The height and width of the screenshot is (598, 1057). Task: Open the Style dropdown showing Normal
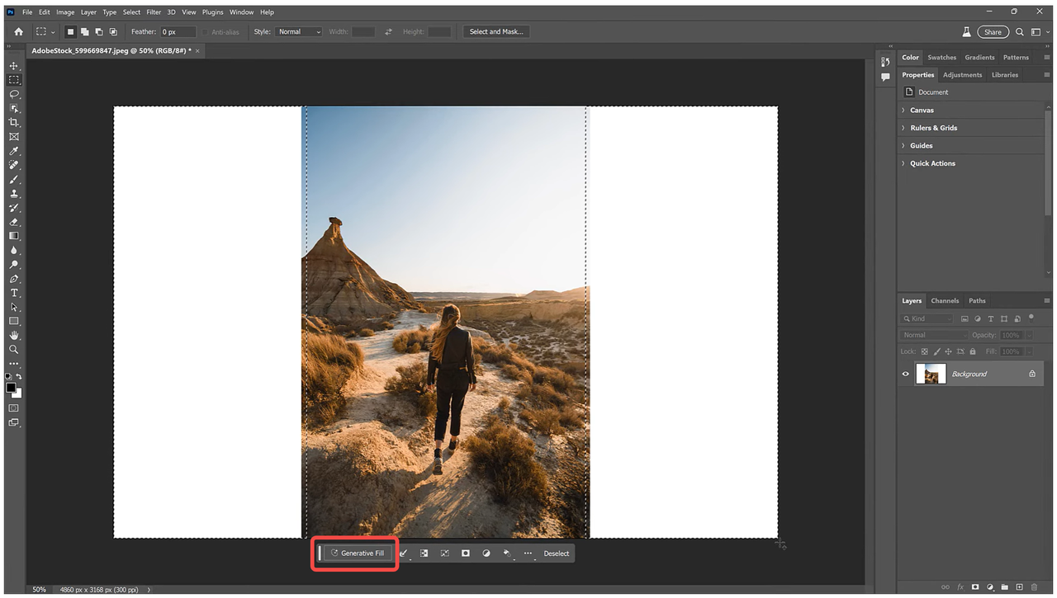point(298,31)
